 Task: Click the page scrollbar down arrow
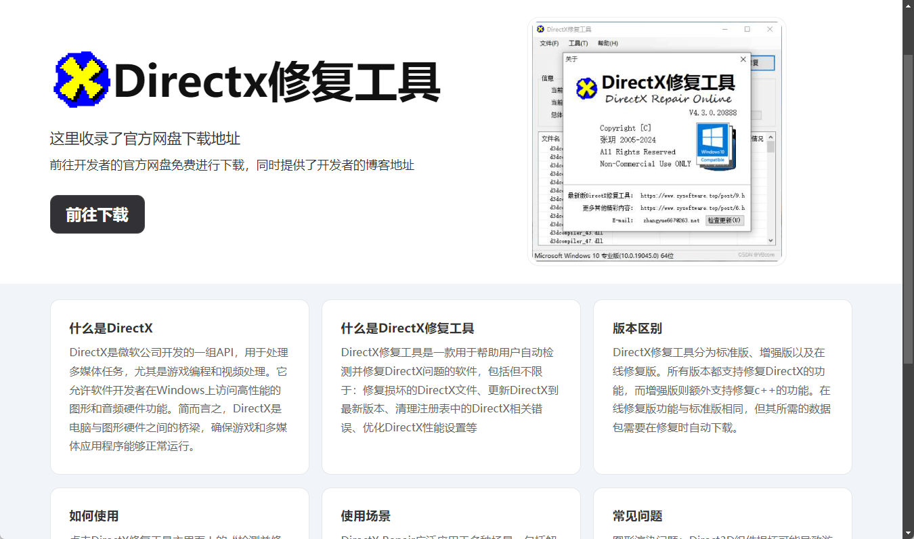(x=908, y=532)
